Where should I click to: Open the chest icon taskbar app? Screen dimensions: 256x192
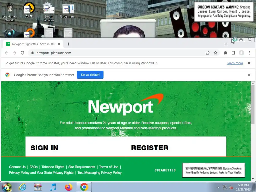point(38,187)
